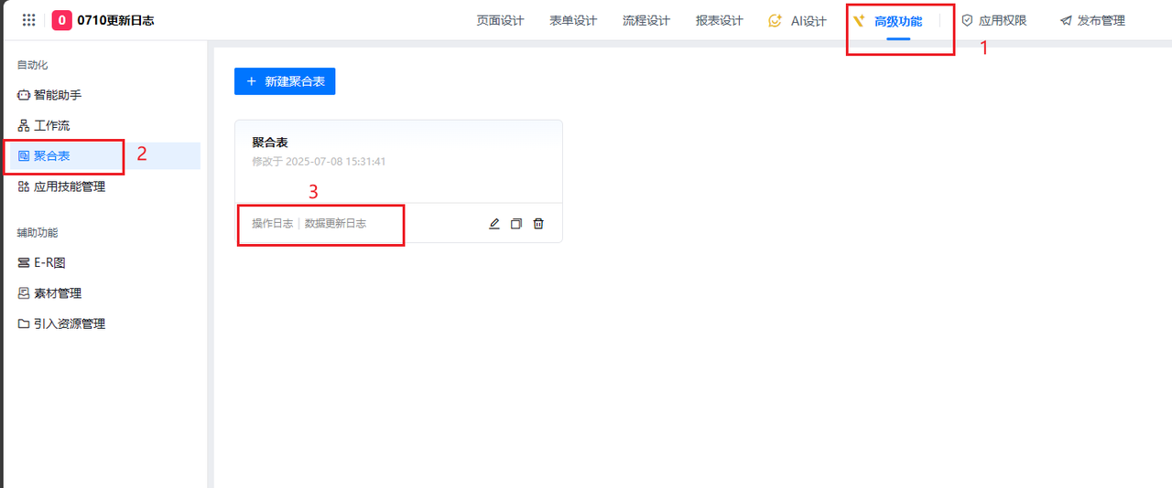Click the 新建聚合表 button
Screen dimensions: 1172x488
coord(285,81)
